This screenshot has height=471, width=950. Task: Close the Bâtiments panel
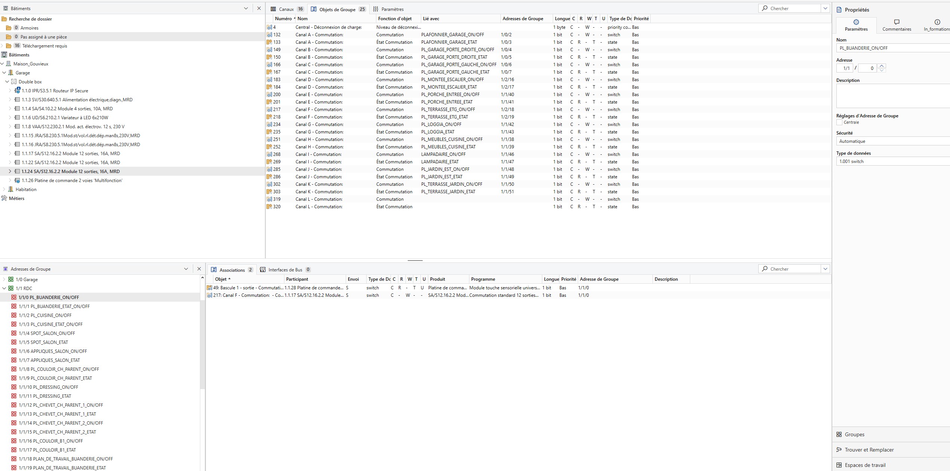(x=259, y=8)
